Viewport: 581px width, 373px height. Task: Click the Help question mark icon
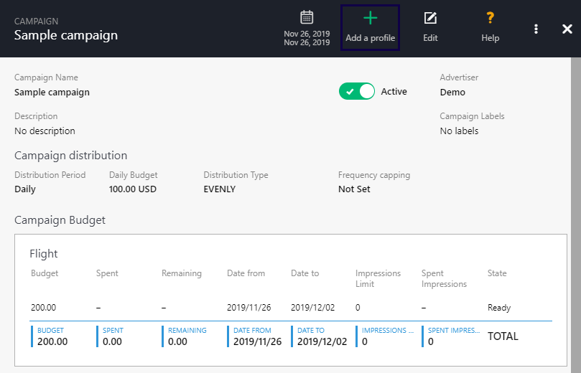point(491,19)
